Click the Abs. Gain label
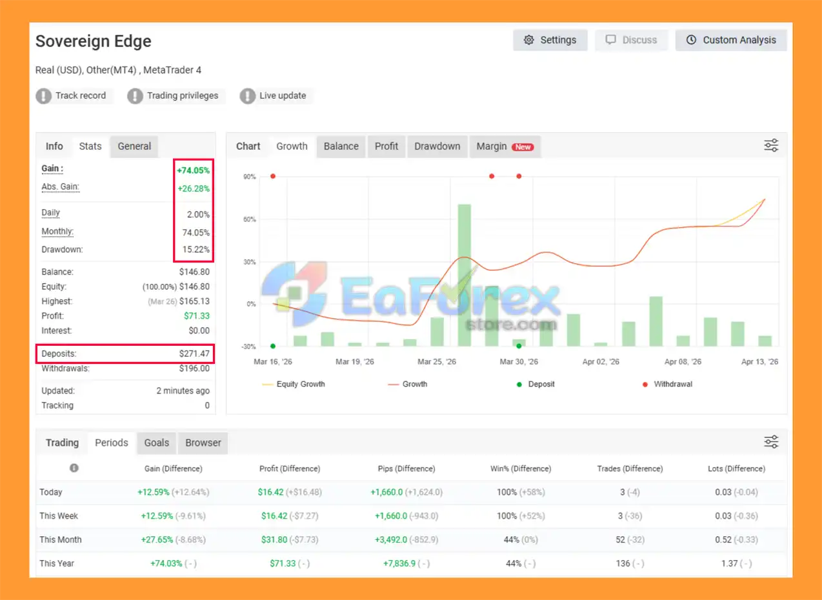Viewport: 822px width, 600px height. click(x=60, y=187)
